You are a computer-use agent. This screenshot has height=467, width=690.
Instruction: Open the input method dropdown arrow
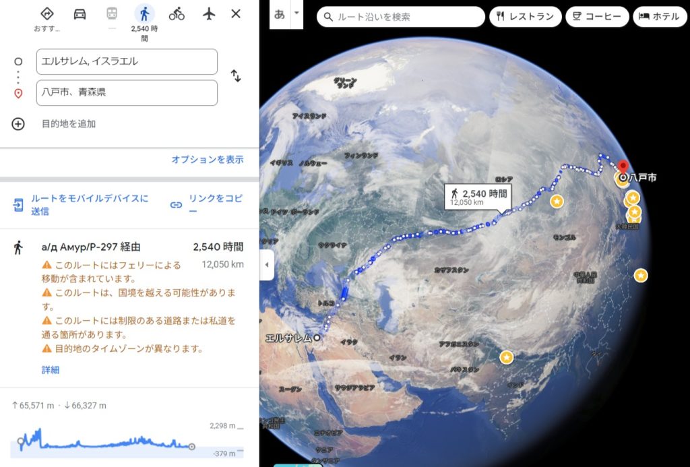[296, 14]
